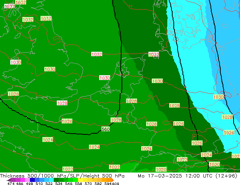Select the legend value 474
Image resolution: width=240 pixels, height=185 pixels.
(11, 183)
